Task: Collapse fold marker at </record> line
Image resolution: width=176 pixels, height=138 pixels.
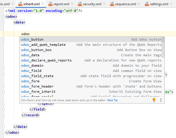Action: pos(3,115)
